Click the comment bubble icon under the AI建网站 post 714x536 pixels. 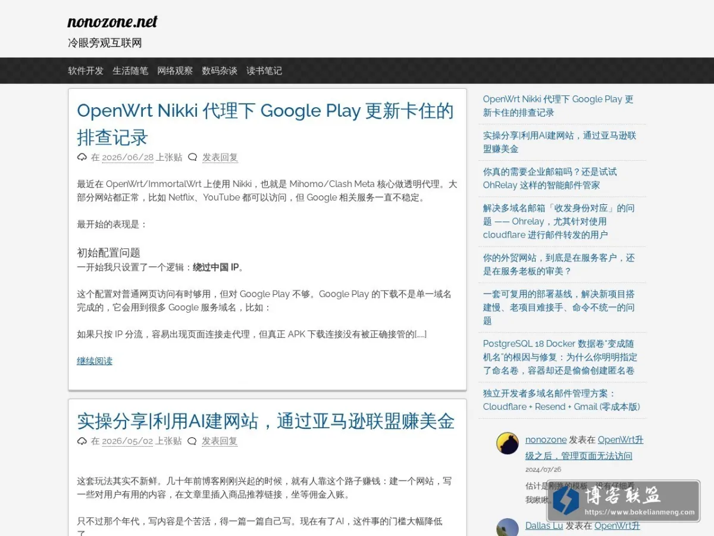coord(192,441)
